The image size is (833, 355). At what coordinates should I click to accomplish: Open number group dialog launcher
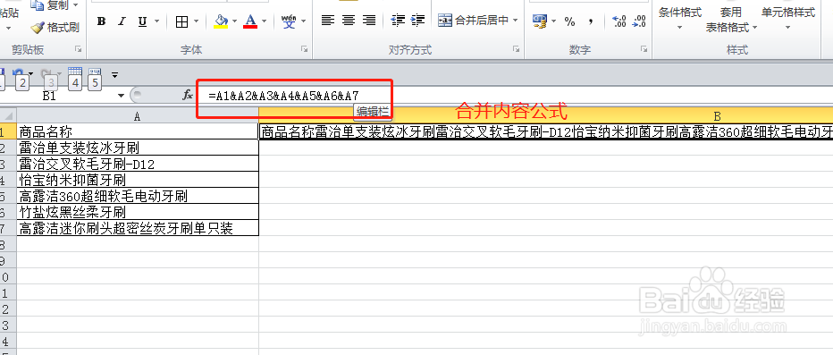pyautogui.click(x=644, y=49)
